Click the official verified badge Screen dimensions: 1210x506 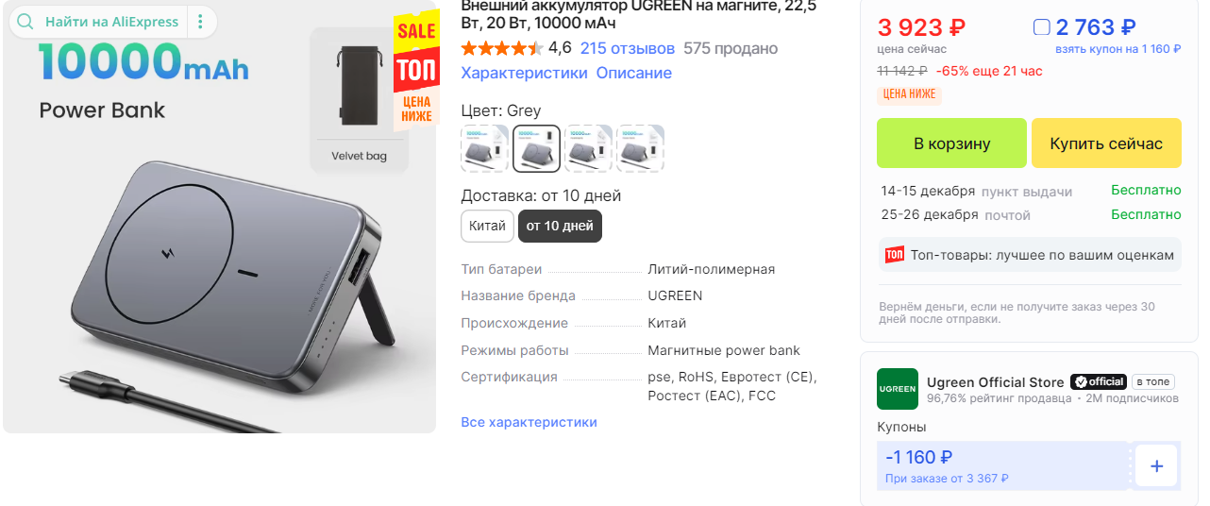click(x=1098, y=382)
